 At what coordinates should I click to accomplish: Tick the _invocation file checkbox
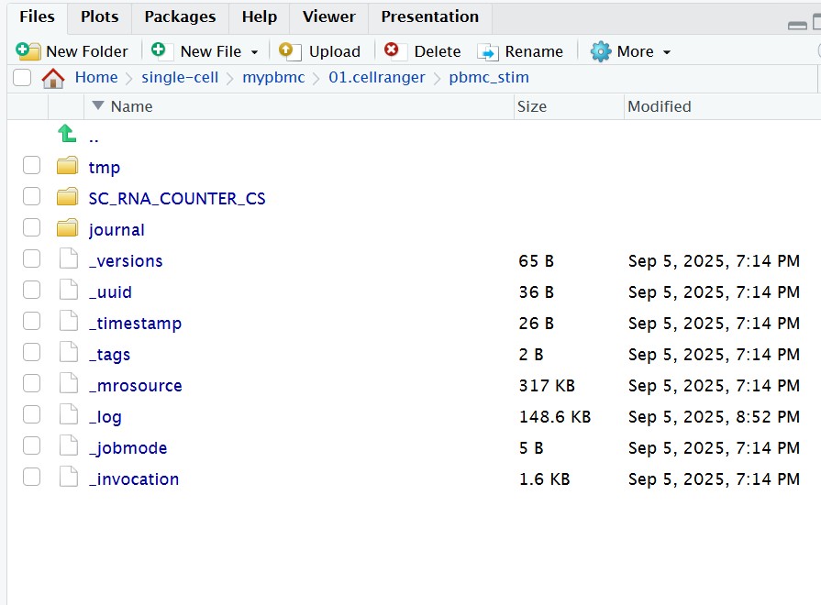click(x=31, y=477)
